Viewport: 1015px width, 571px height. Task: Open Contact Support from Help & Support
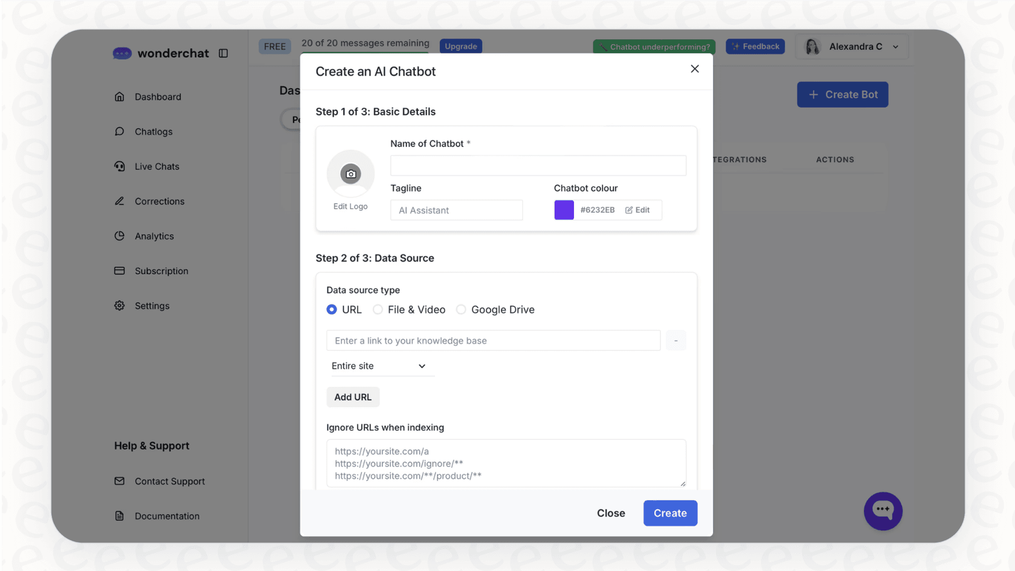(170, 481)
